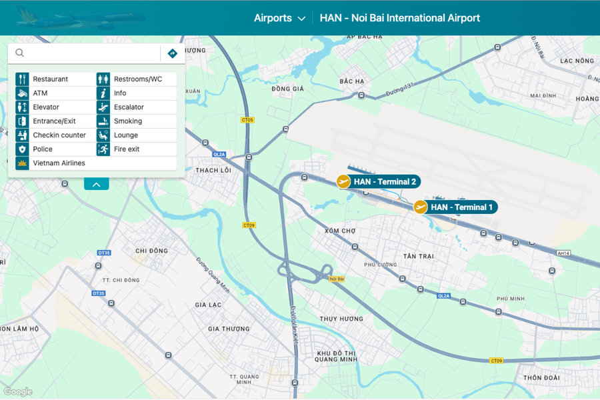Select the Entrance/Exit category icon
Image resolution: width=600 pixels, height=400 pixels.
pos(22,121)
